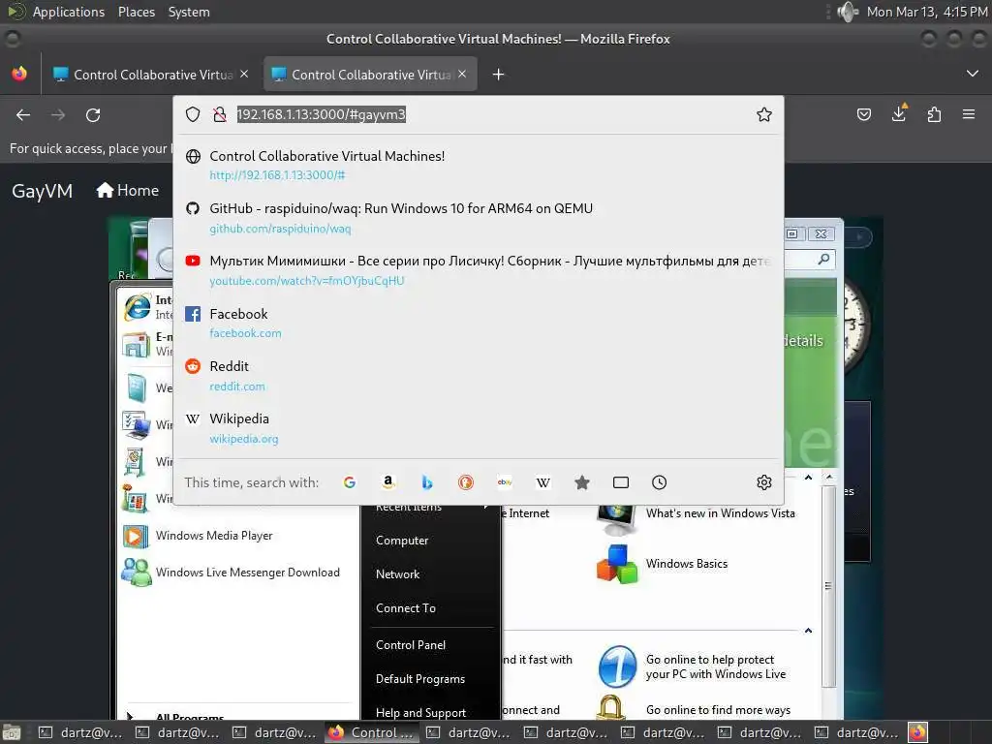Image resolution: width=992 pixels, height=744 pixels.
Task: Search this time with Amazon
Action: 388,482
